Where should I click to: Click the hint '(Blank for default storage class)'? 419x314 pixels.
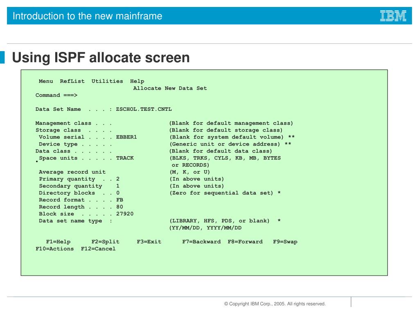coord(226,130)
